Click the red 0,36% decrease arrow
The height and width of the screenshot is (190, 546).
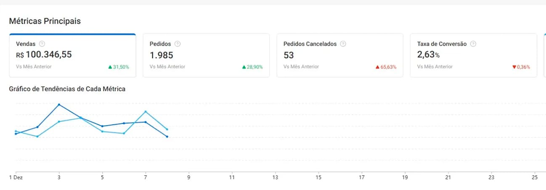[514, 67]
